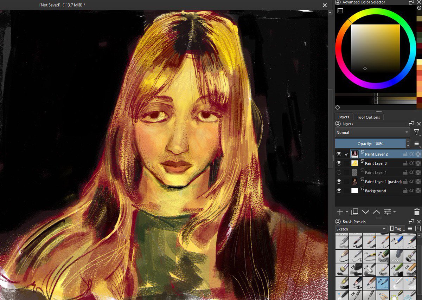Lock the Advanced Color Selector docker

pos(338,2)
